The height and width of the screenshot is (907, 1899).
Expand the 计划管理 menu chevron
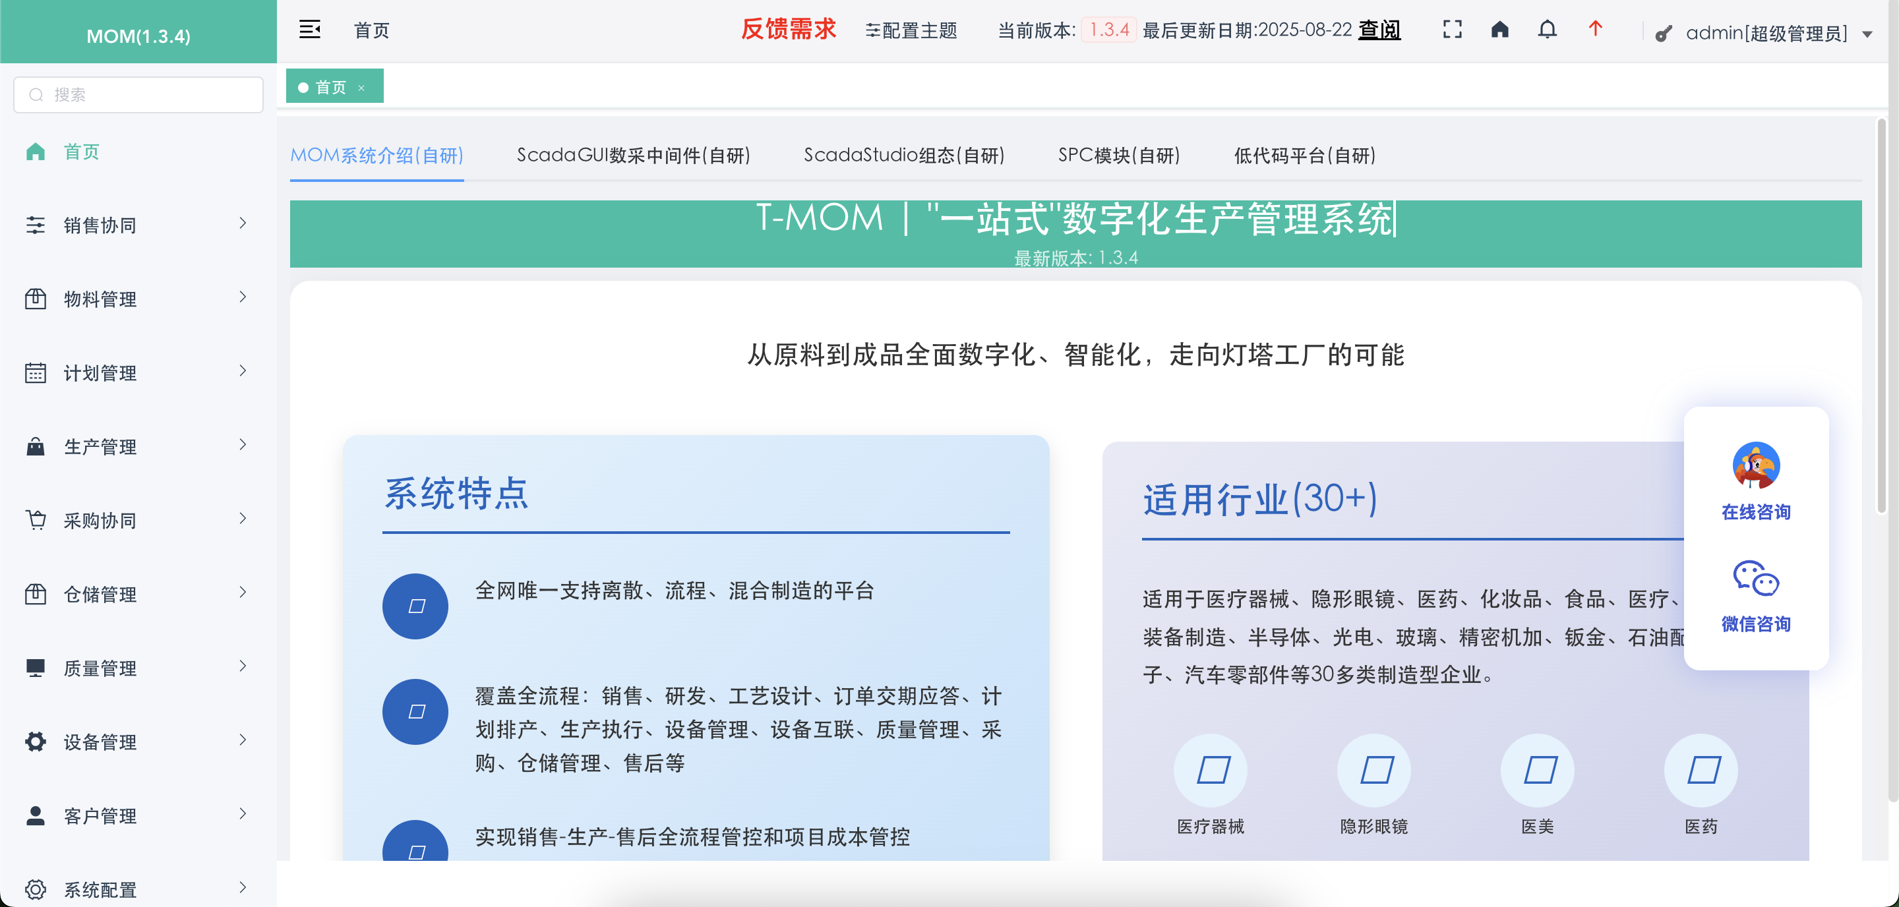point(243,370)
